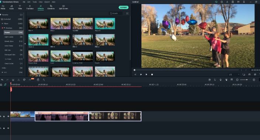
Task: Select the sunset silhouette clip on timeline
Action: pyautogui.click(x=62, y=116)
